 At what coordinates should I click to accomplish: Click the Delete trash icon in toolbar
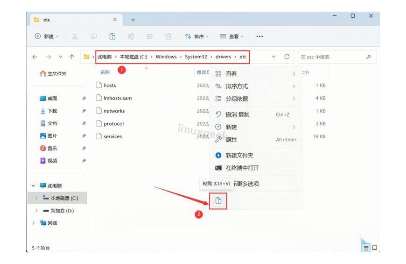point(168,36)
